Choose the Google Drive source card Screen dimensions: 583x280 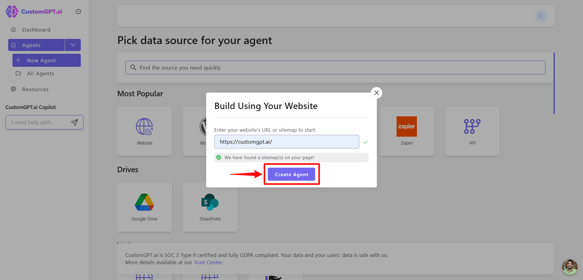pos(145,207)
